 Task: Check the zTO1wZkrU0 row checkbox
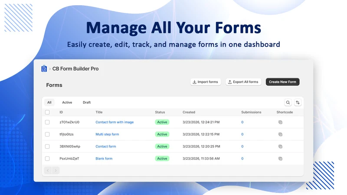(x=47, y=122)
